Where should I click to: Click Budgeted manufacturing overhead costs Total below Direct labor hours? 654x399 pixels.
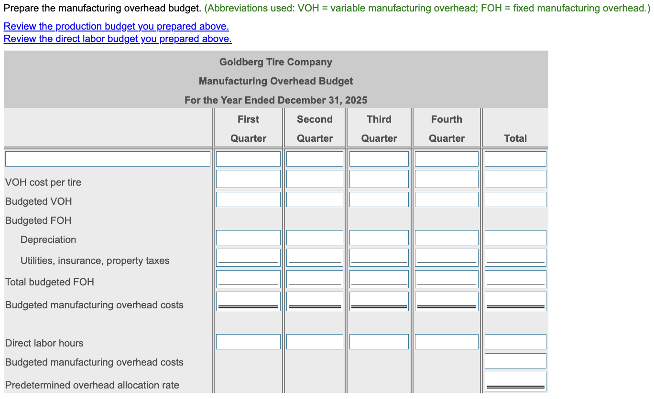(x=515, y=361)
